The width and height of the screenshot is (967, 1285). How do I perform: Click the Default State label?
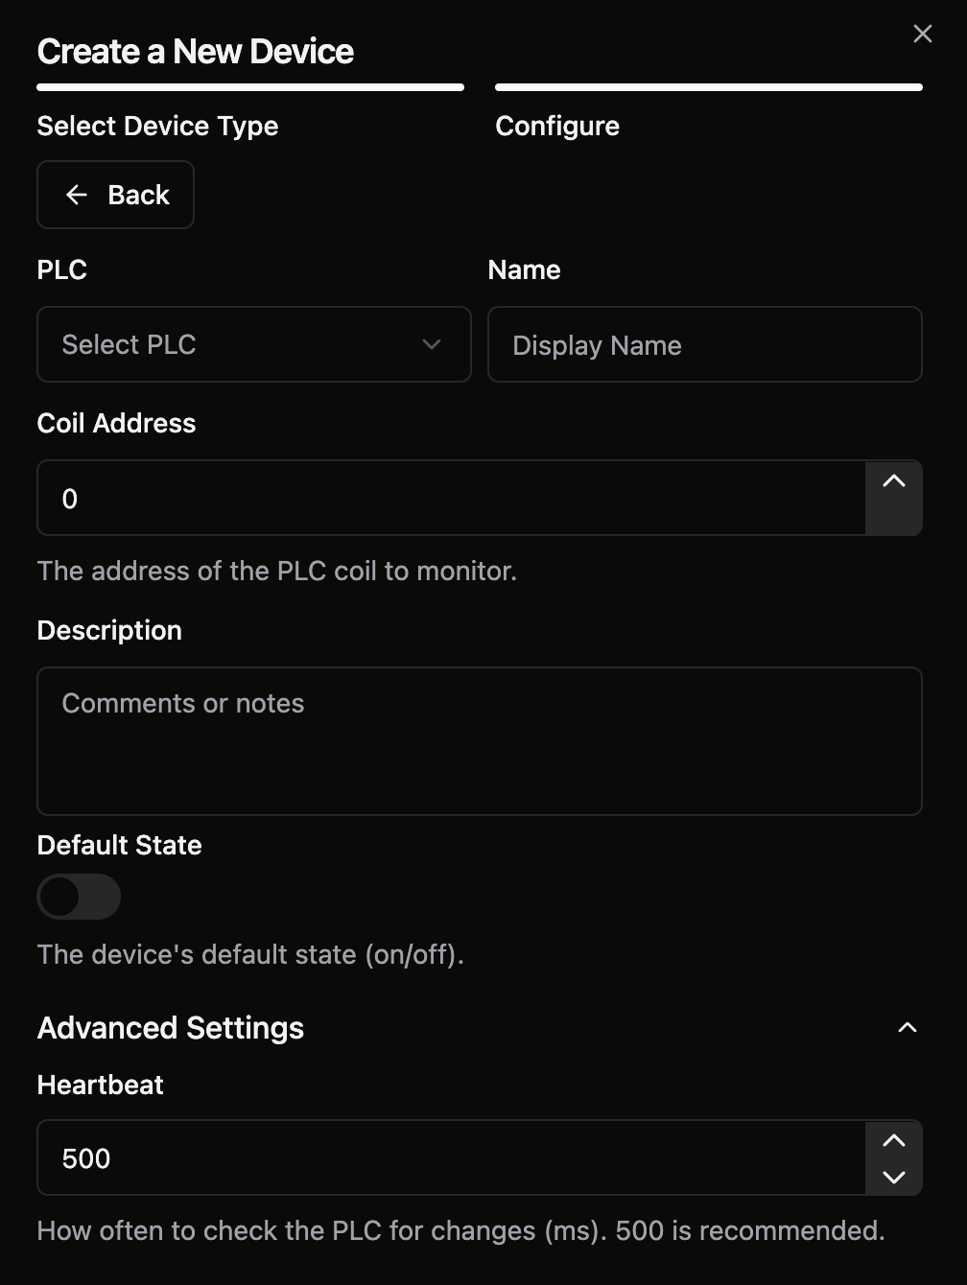(120, 845)
